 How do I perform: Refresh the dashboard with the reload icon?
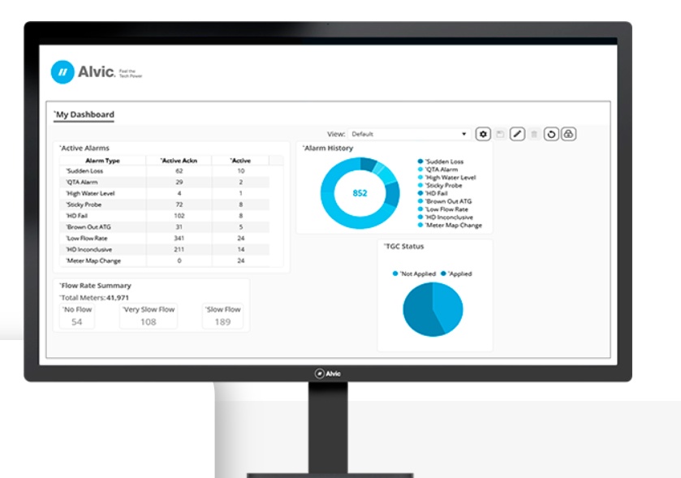(551, 134)
